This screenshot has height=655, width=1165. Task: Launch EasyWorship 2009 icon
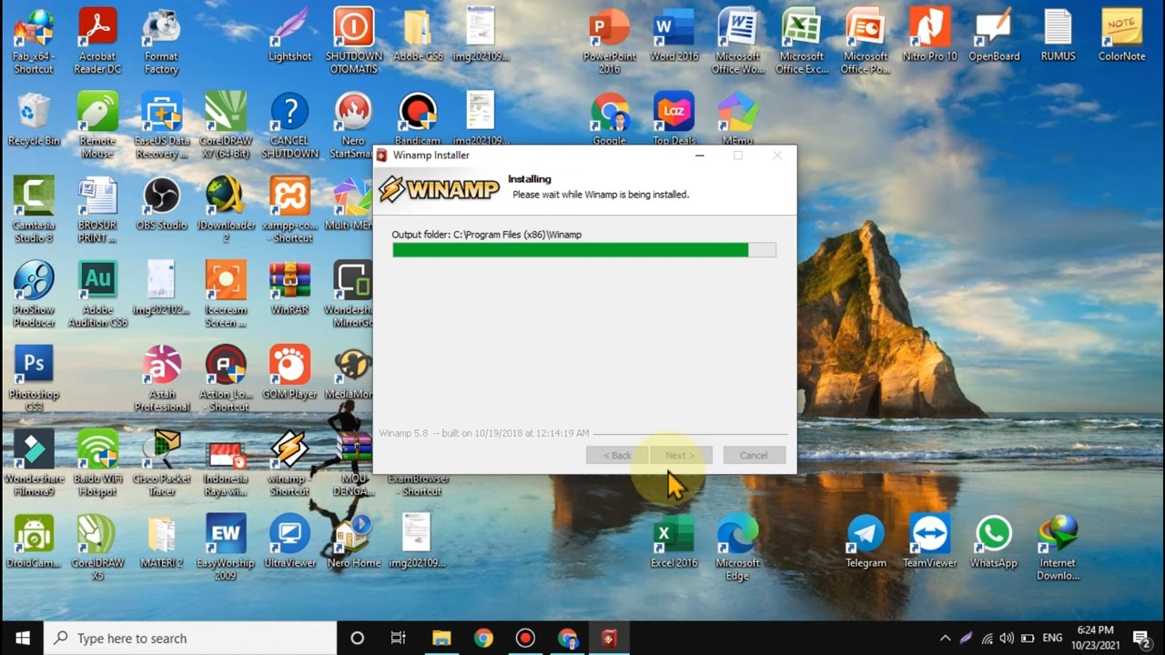point(226,549)
